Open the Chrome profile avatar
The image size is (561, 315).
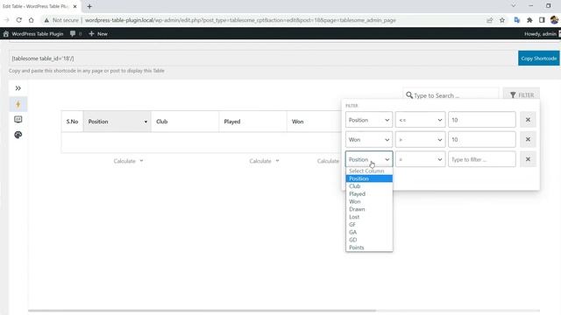point(554,20)
